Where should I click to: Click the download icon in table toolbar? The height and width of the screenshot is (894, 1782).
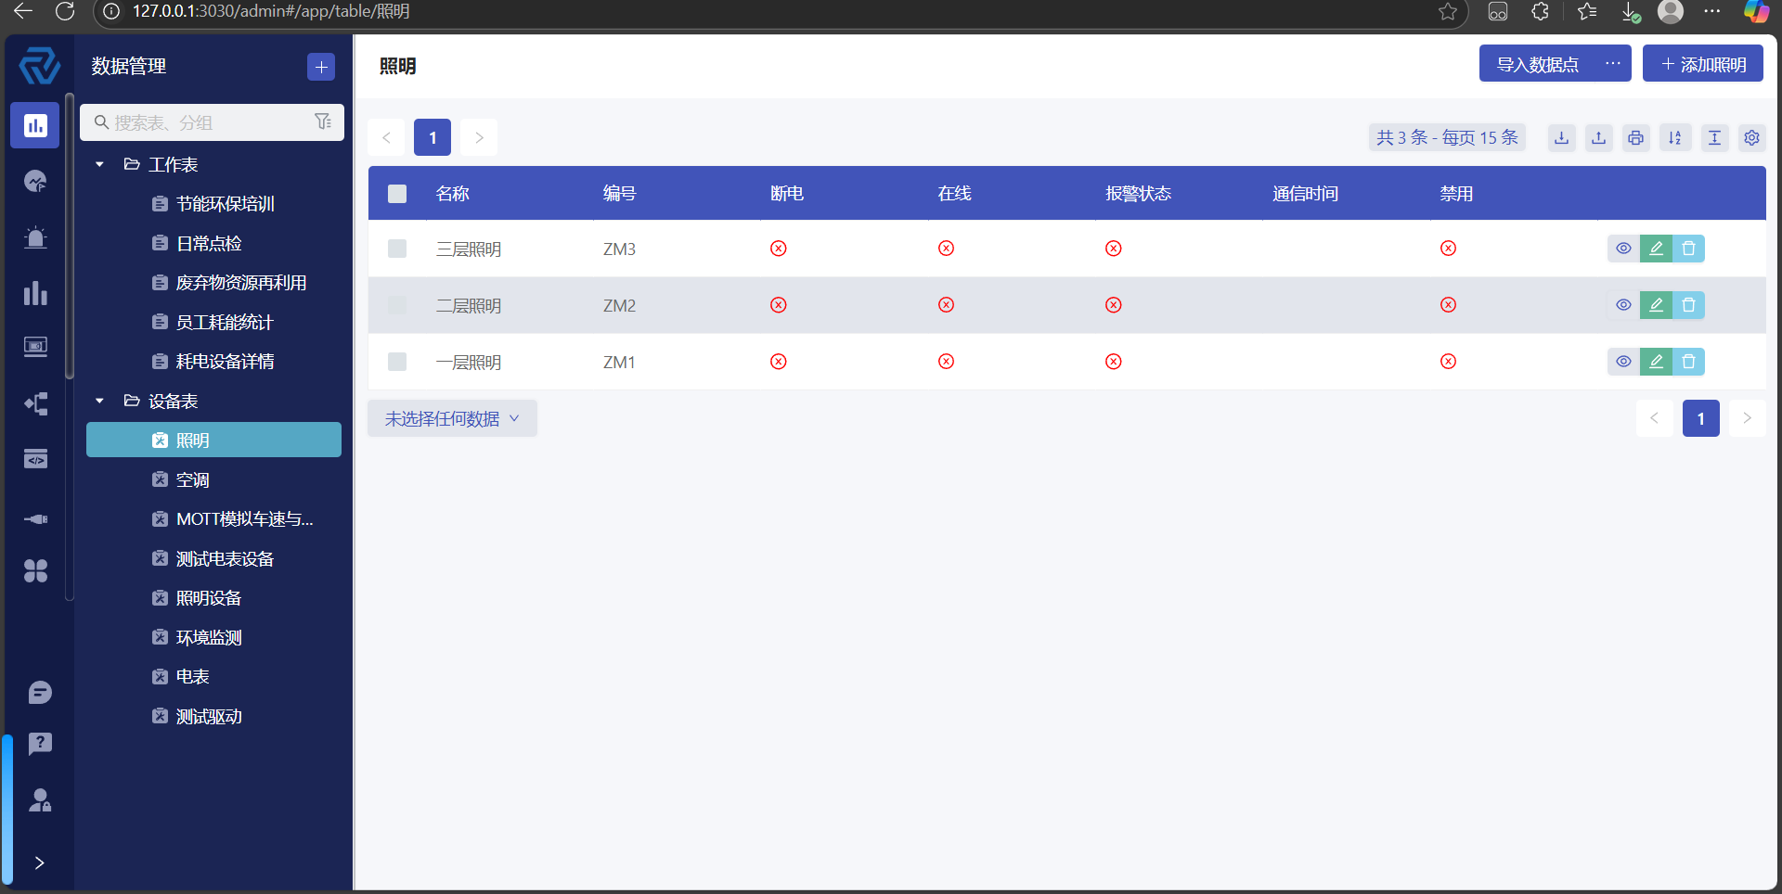pos(1562,138)
